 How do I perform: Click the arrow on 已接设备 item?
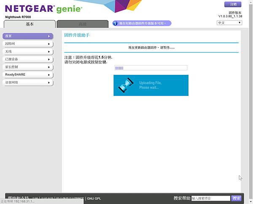(49, 59)
